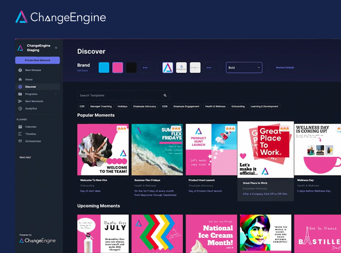Filter by Holidays tag
The height and width of the screenshot is (253, 341).
pos(122,106)
